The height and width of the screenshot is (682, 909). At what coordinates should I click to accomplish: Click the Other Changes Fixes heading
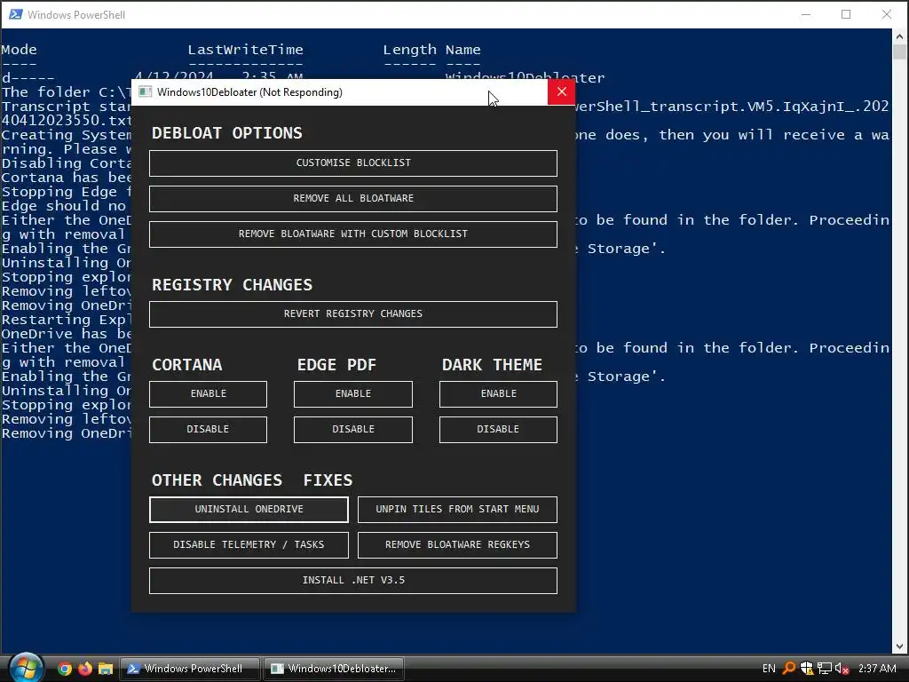252,480
